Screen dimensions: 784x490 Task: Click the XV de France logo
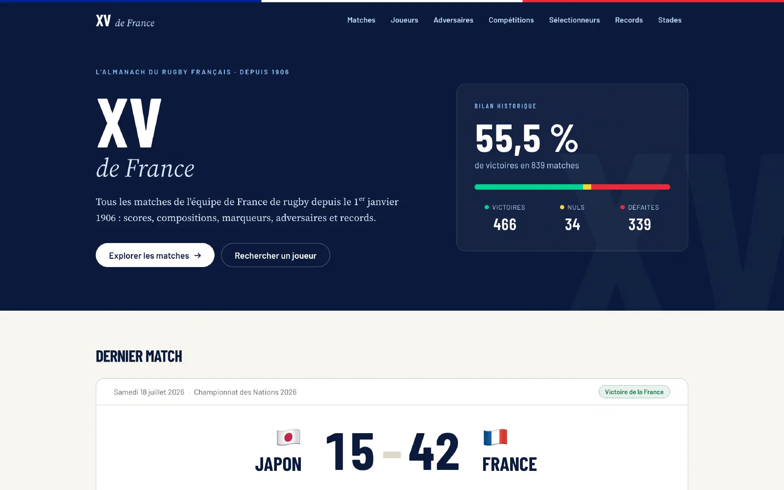[125, 21]
